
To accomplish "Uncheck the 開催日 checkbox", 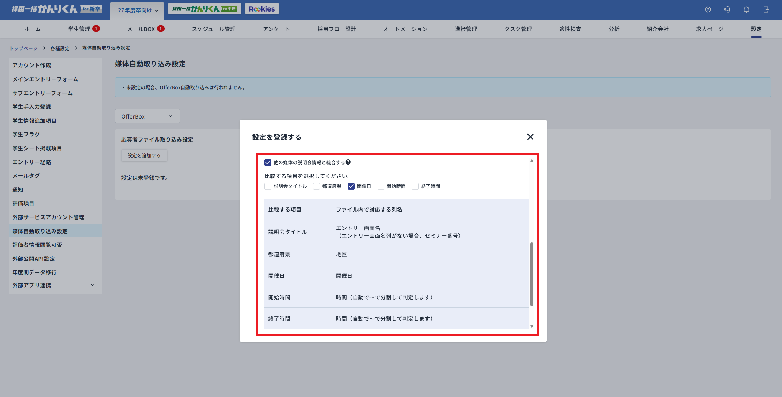I will tap(351, 186).
